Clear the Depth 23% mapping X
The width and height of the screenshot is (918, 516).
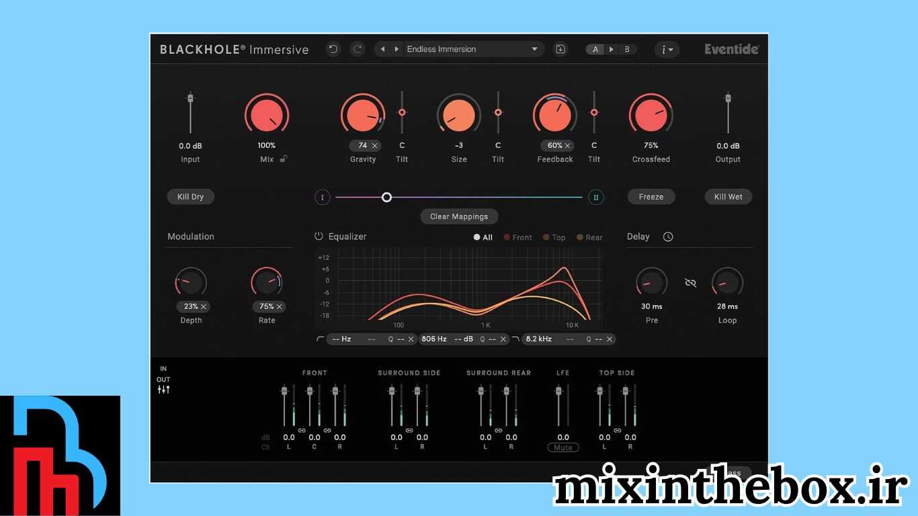coord(204,306)
